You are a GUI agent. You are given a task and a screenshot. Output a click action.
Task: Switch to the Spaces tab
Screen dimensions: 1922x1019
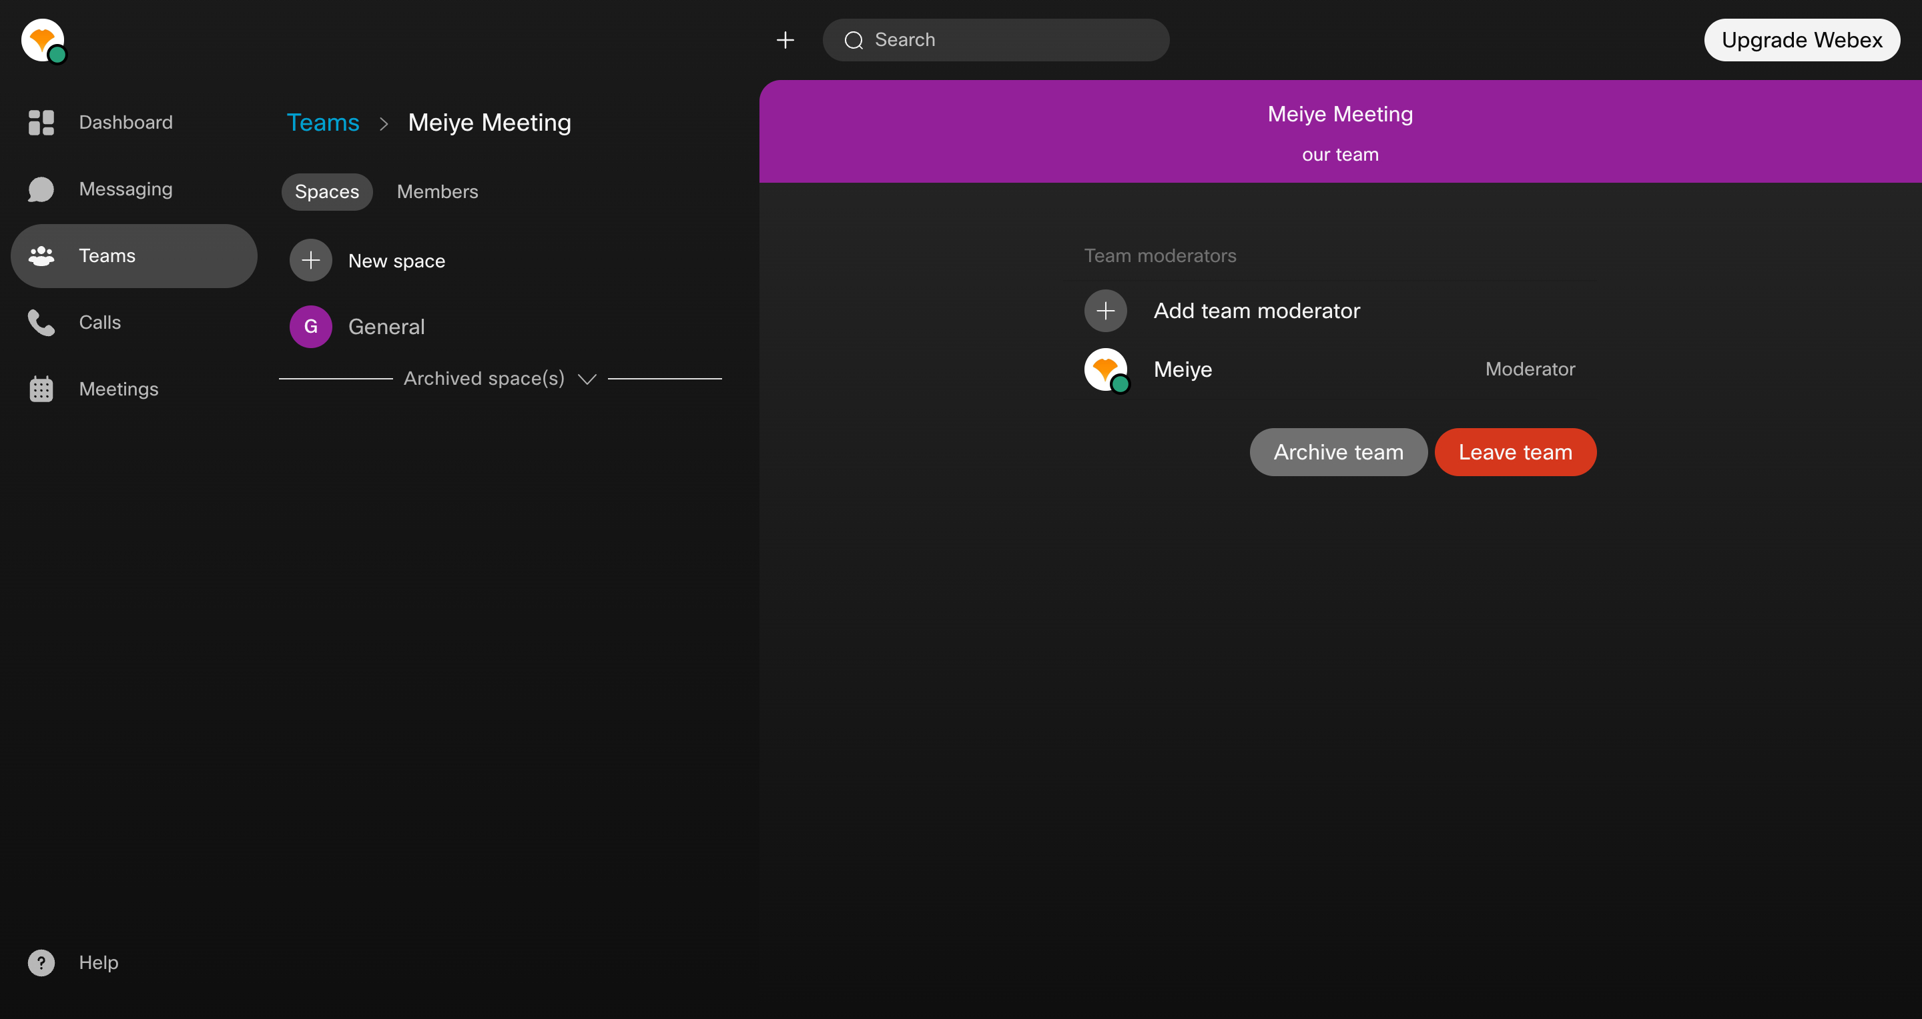[x=327, y=191]
